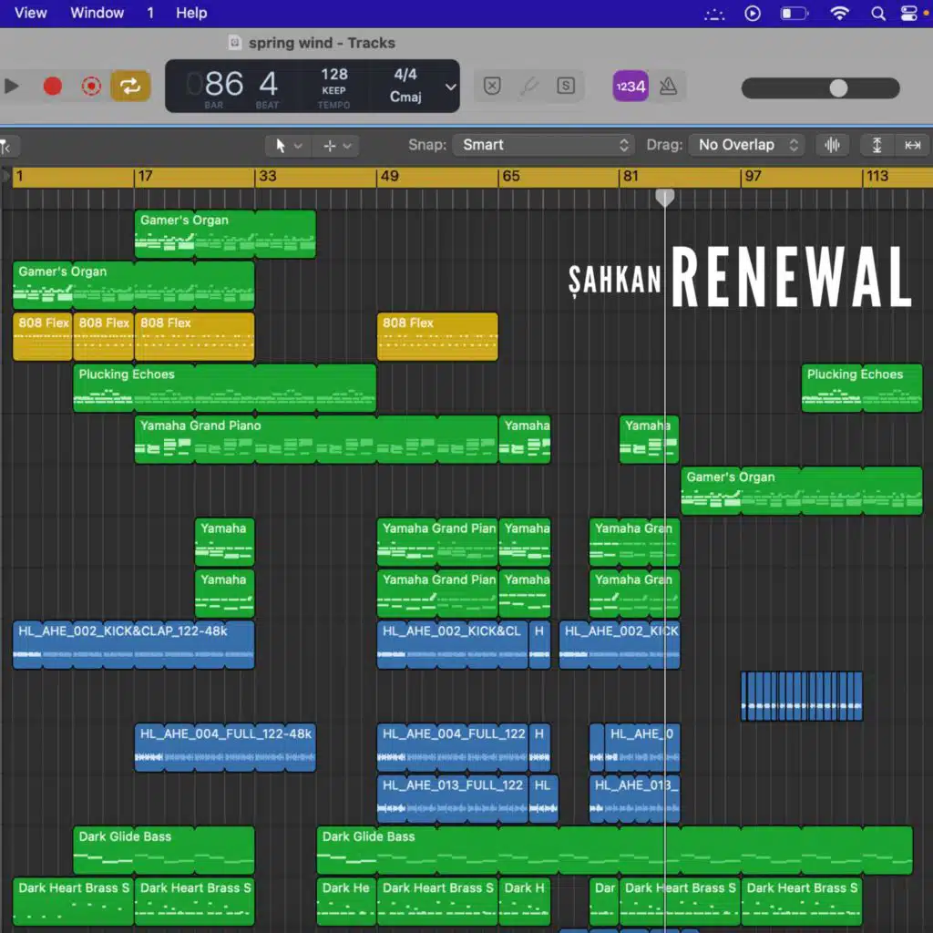Screen dimensions: 933x933
Task: Open the Window menu
Action: [x=97, y=13]
